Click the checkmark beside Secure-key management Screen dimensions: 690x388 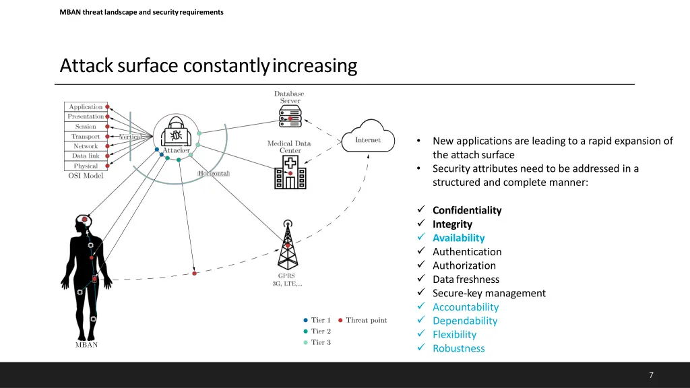[421, 292]
